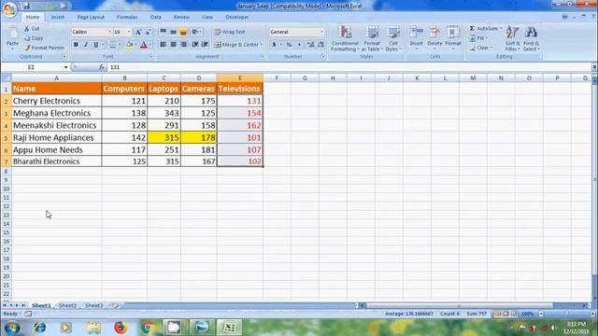Click Decrease Indent icon
This screenshot has height=336, width=598.
click(195, 45)
